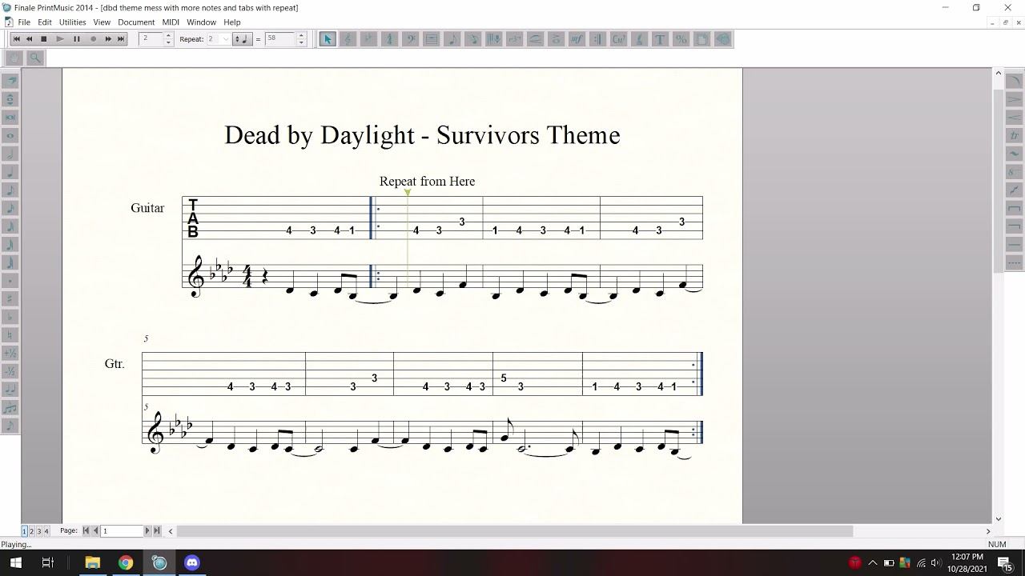Screen dimensions: 1025x576
Task: Switch to layer 1
Action: coord(24,531)
